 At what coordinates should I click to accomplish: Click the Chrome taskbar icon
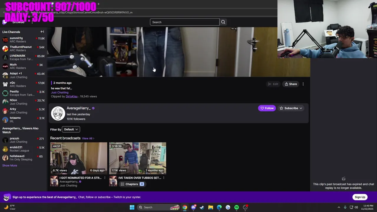(185, 207)
